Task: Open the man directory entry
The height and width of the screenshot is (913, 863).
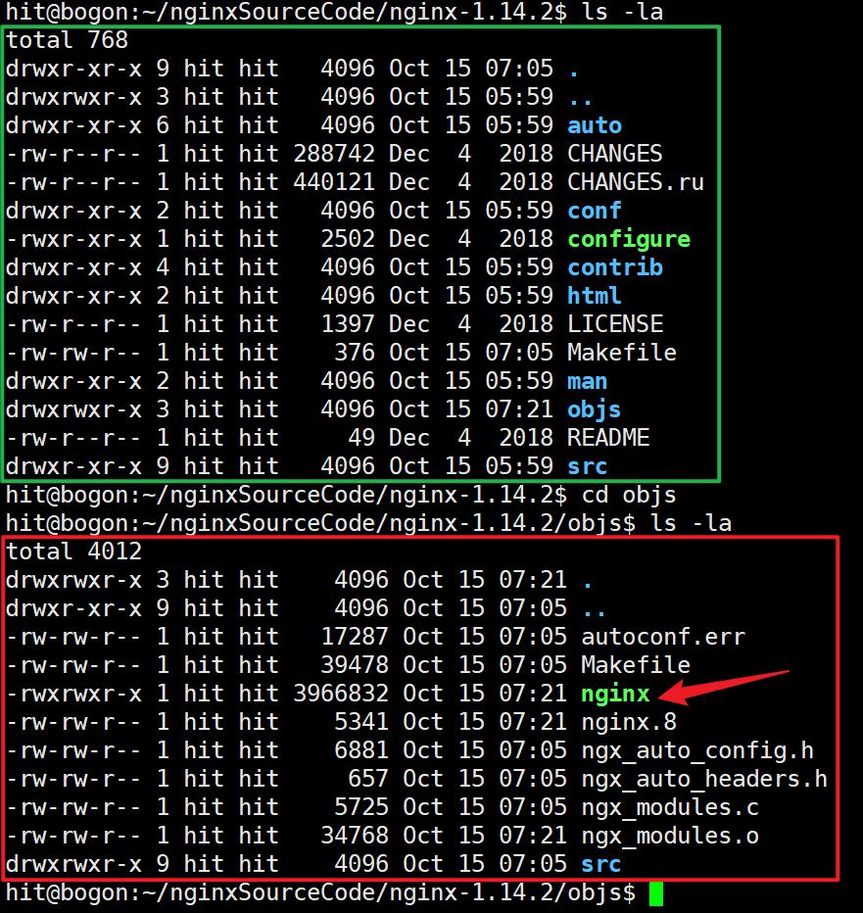Action: 587,380
